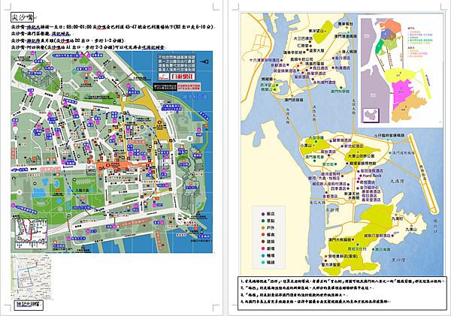Viewport: 451px width, 316px height.
Task: Click the 金沙酒店 label on Macau peninsula
Action: [x=343, y=58]
